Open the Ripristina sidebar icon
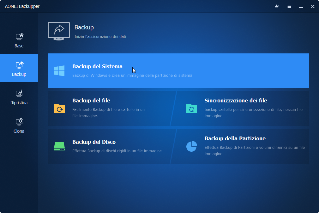 click(x=19, y=94)
